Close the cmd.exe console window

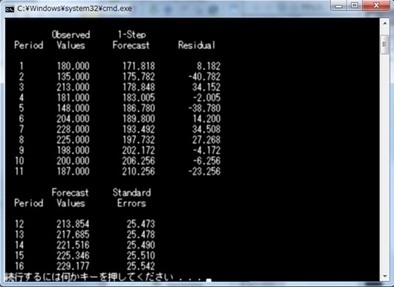coord(376,5)
